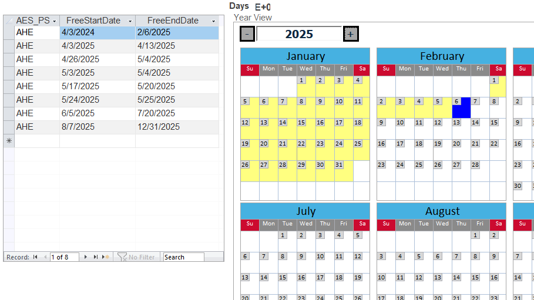Image resolution: width=534 pixels, height=300 pixels.
Task: Select February 1 yellow day cell
Action: [498, 86]
